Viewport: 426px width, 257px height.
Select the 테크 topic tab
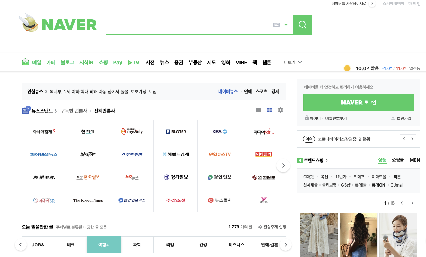(x=71, y=245)
